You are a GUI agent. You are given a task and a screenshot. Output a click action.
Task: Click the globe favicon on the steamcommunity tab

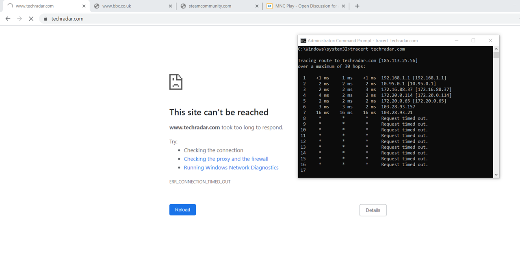(x=183, y=6)
